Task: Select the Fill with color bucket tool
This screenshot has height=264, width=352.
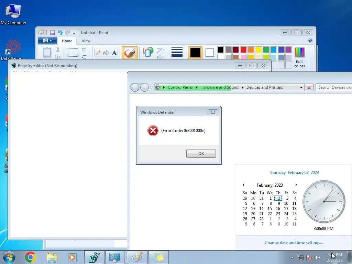Action: point(106,53)
